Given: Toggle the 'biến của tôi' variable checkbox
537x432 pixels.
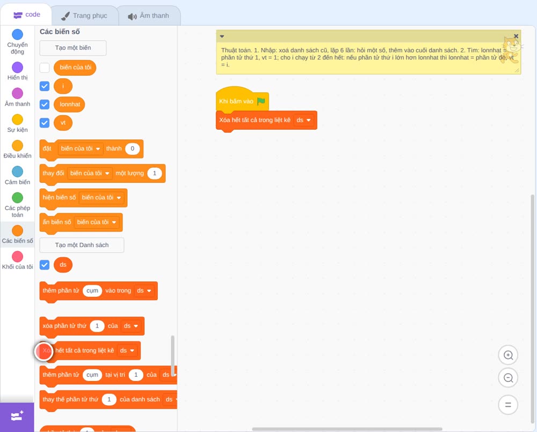Looking at the screenshot, I should 45,68.
